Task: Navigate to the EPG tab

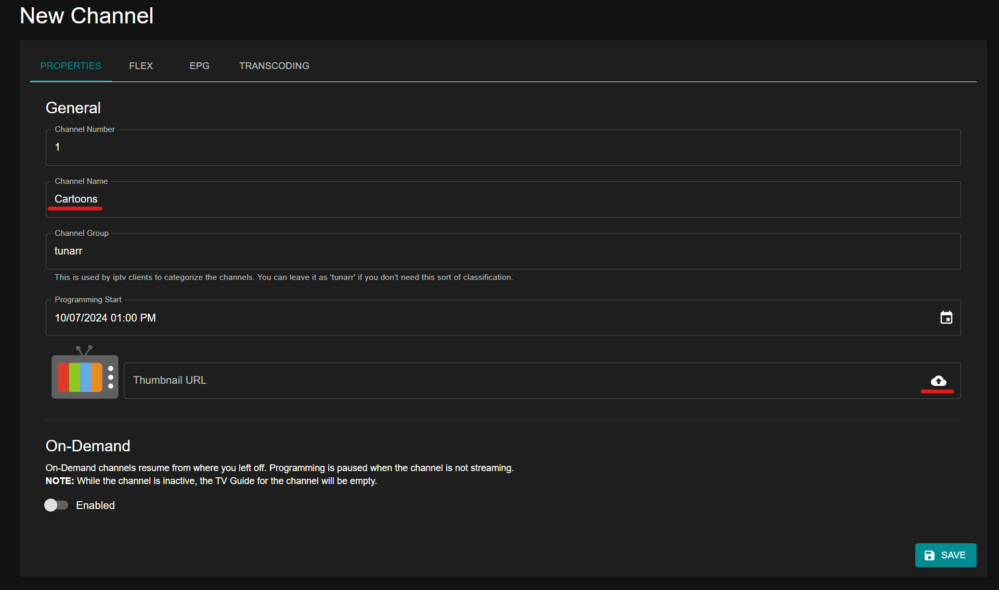Action: click(x=198, y=65)
